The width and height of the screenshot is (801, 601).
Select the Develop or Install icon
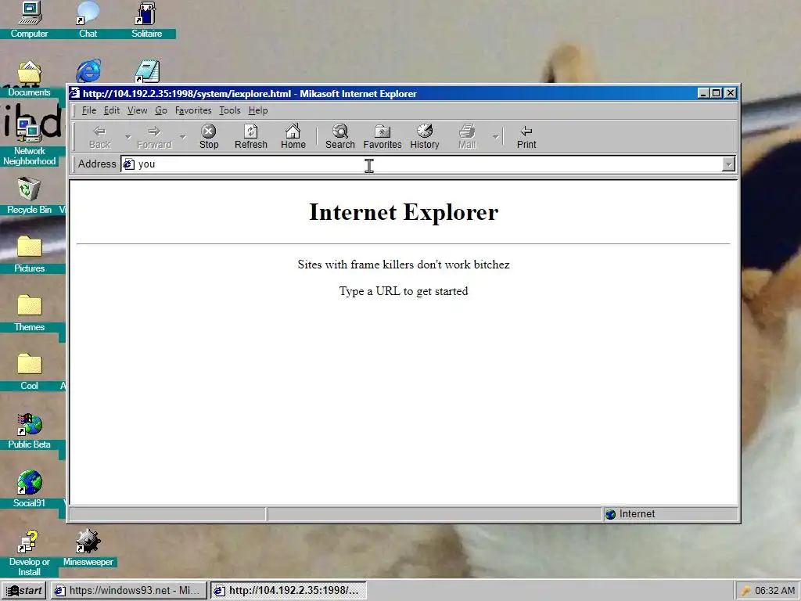[x=29, y=553]
